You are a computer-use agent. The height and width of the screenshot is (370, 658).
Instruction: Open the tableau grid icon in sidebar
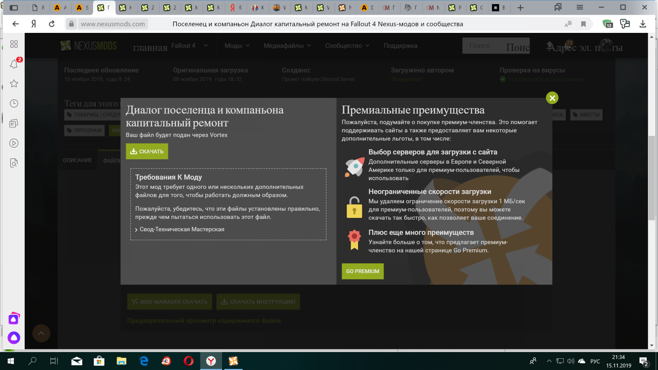pos(14,44)
